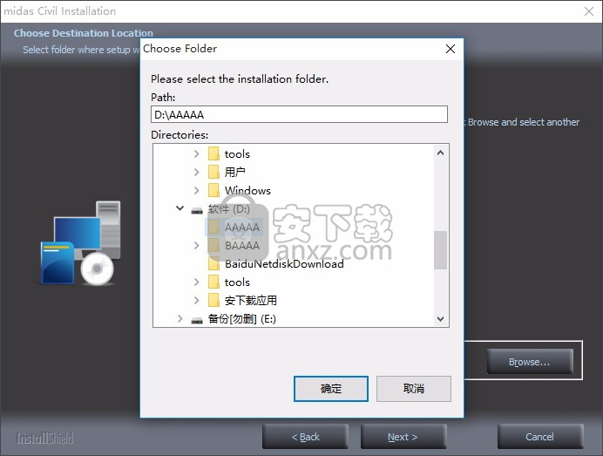The width and height of the screenshot is (603, 456).
Task: Click the folder icon of 安下载应用
Action: pyautogui.click(x=213, y=300)
